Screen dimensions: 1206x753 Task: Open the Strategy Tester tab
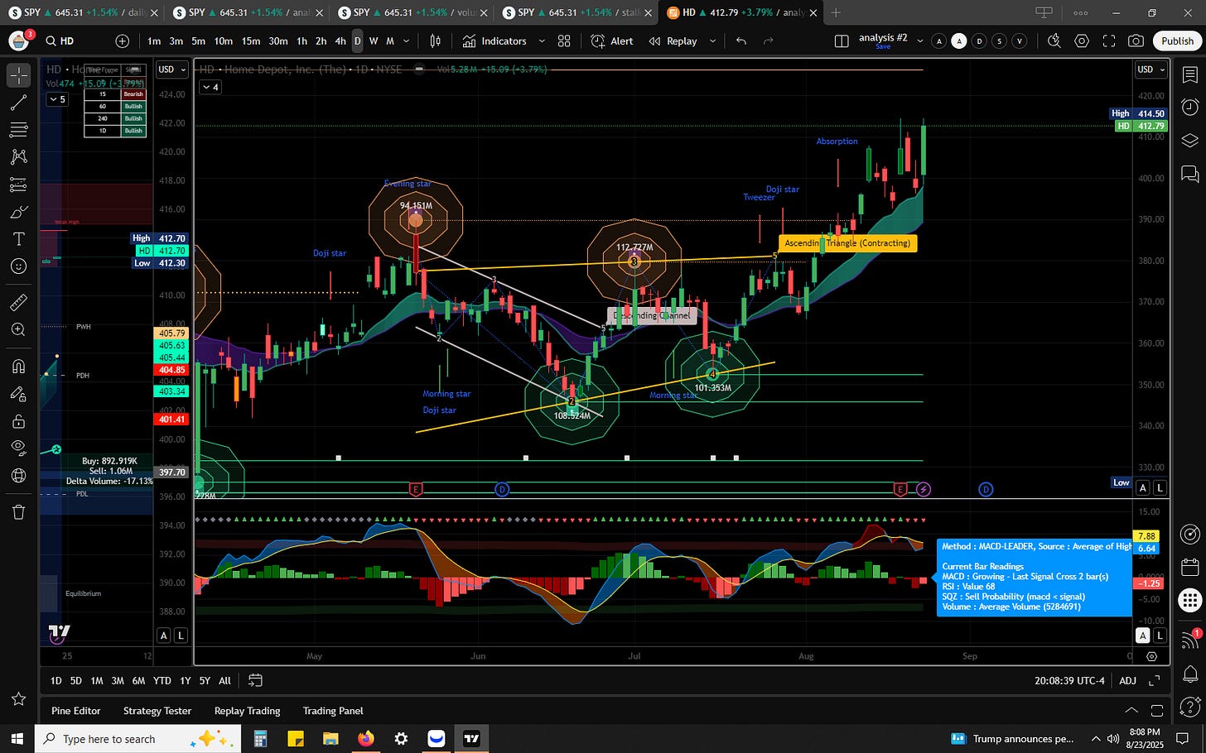(x=157, y=711)
